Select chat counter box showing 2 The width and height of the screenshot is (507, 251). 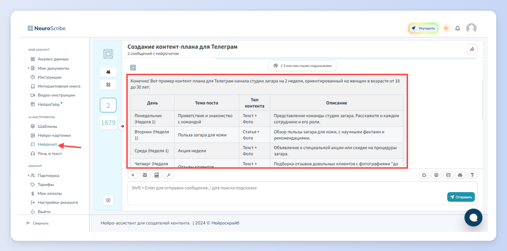pos(108,105)
